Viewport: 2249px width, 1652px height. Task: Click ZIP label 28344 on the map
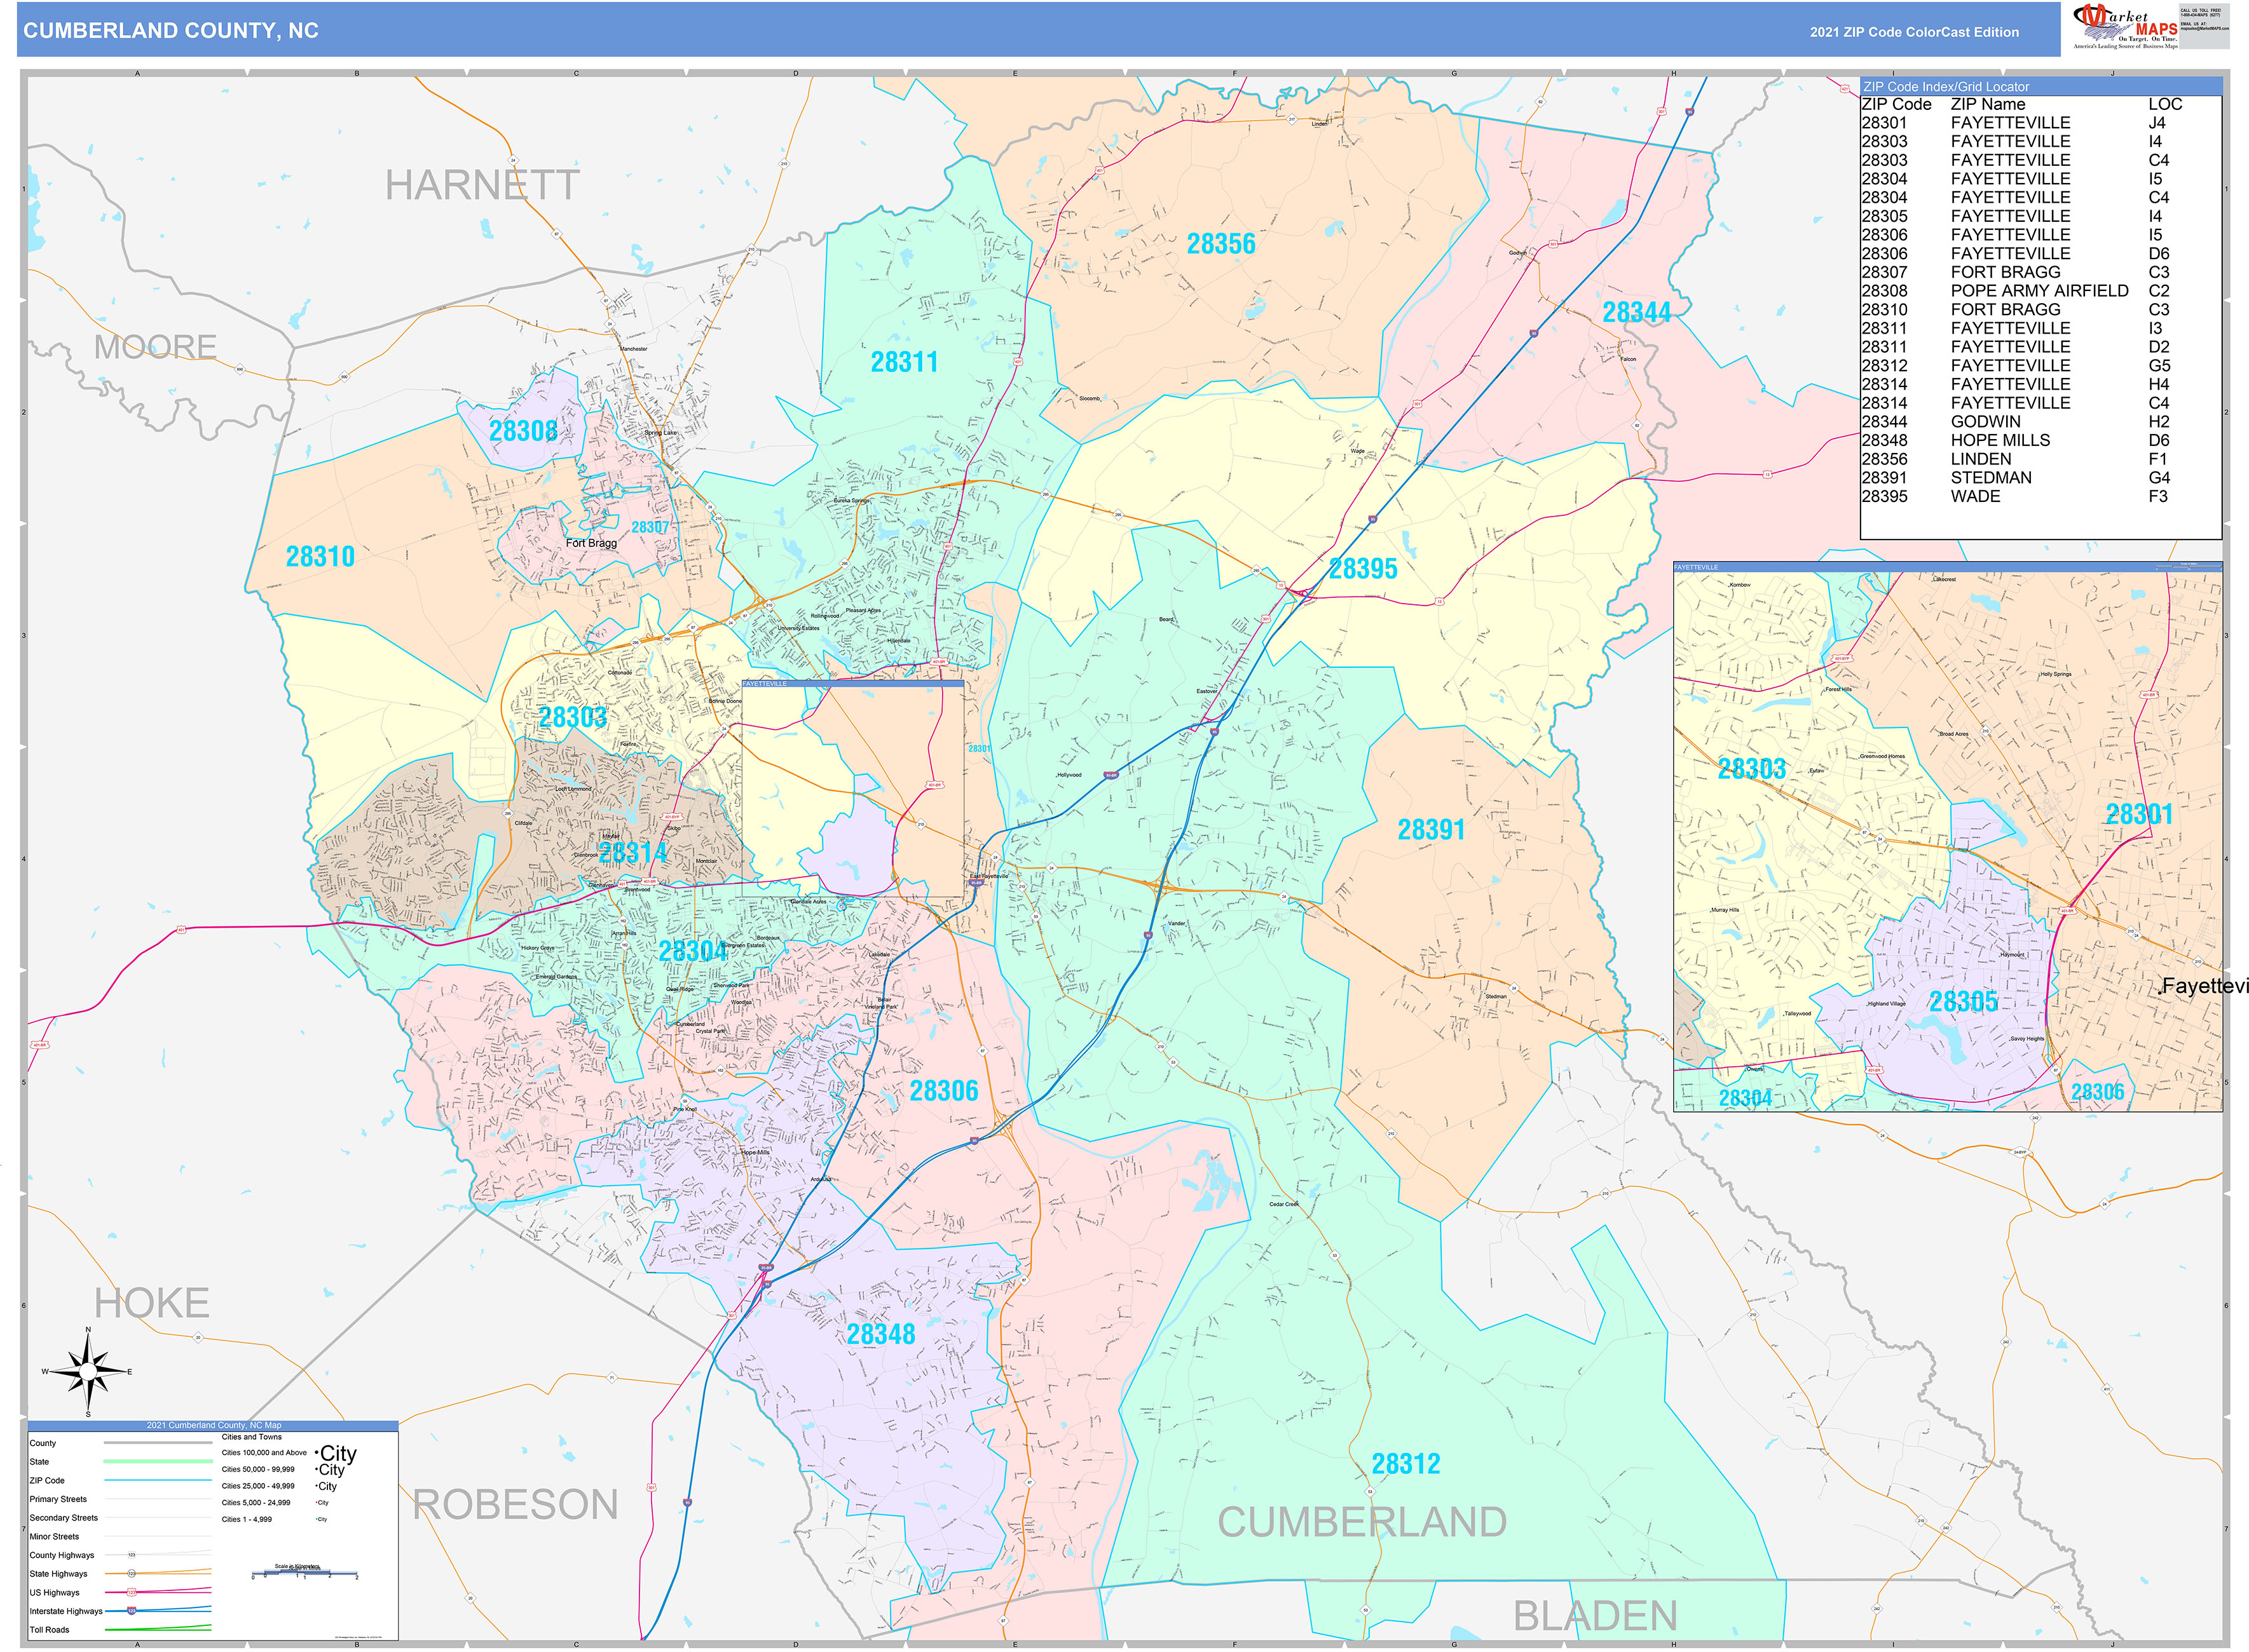pyautogui.click(x=1637, y=313)
